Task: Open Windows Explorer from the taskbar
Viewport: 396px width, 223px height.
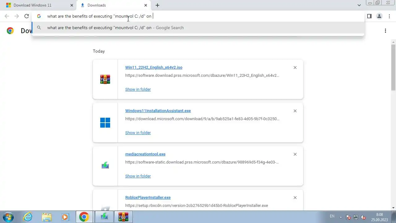Action: pyautogui.click(x=47, y=217)
